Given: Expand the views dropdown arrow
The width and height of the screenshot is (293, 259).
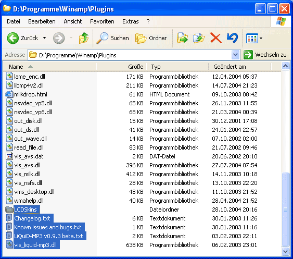Looking at the screenshot, I should tap(261, 39).
